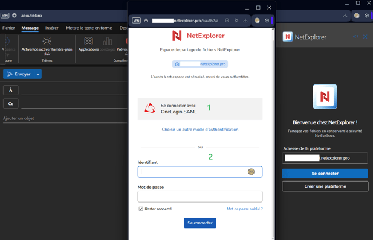373x240 pixels.
Task: Click the NetExplorer logo in the login popup
Action: [198, 36]
